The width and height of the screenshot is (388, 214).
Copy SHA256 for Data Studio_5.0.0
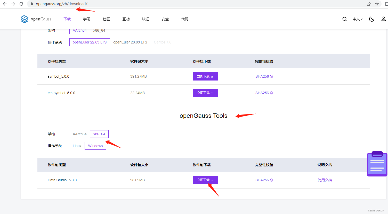pos(264,180)
